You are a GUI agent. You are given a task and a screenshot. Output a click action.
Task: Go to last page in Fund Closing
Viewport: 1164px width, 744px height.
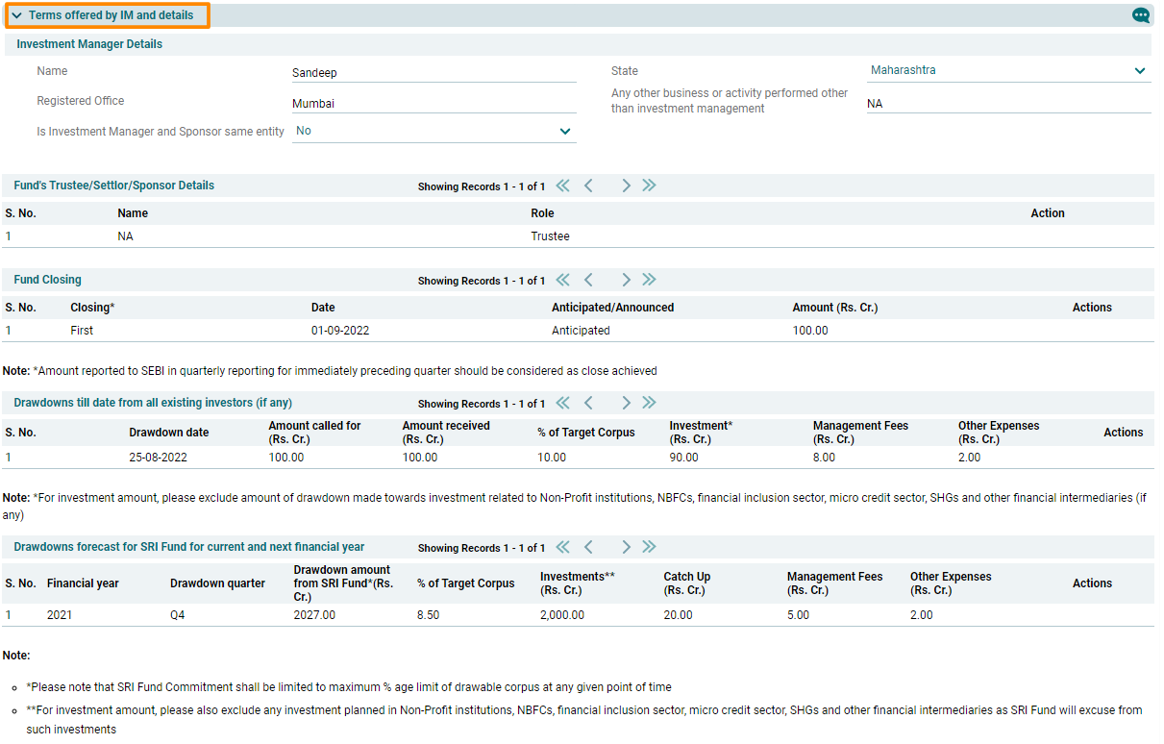coord(650,280)
